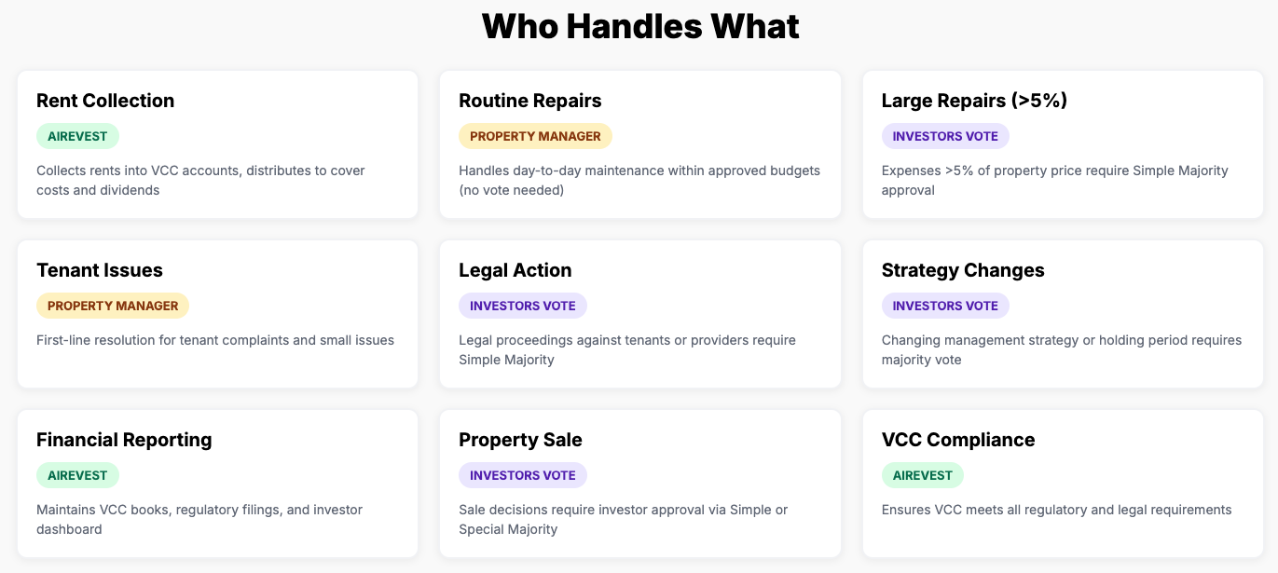Click the Strategy Changes card heading
1278x573 pixels.
[963, 270]
